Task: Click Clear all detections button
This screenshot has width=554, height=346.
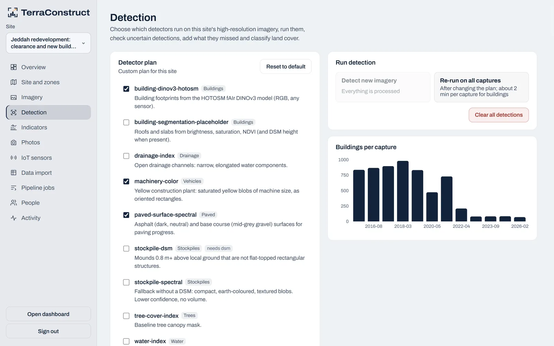Action: (499, 115)
